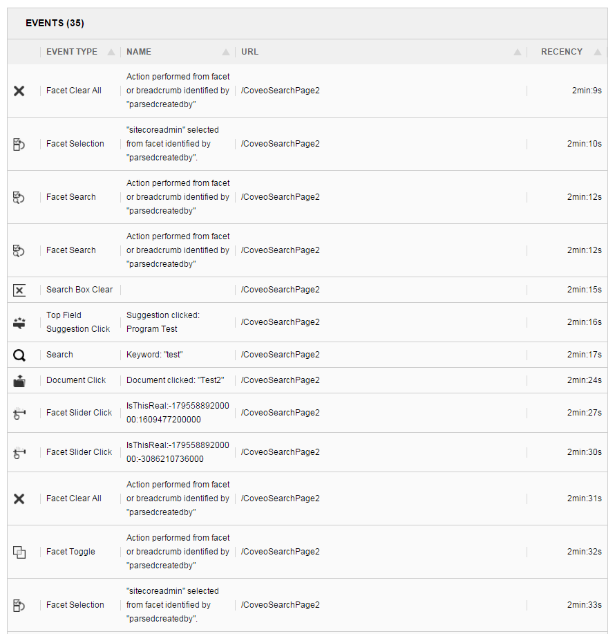
Task: Click the second Facet Slider Click icon
Action: coord(19,451)
